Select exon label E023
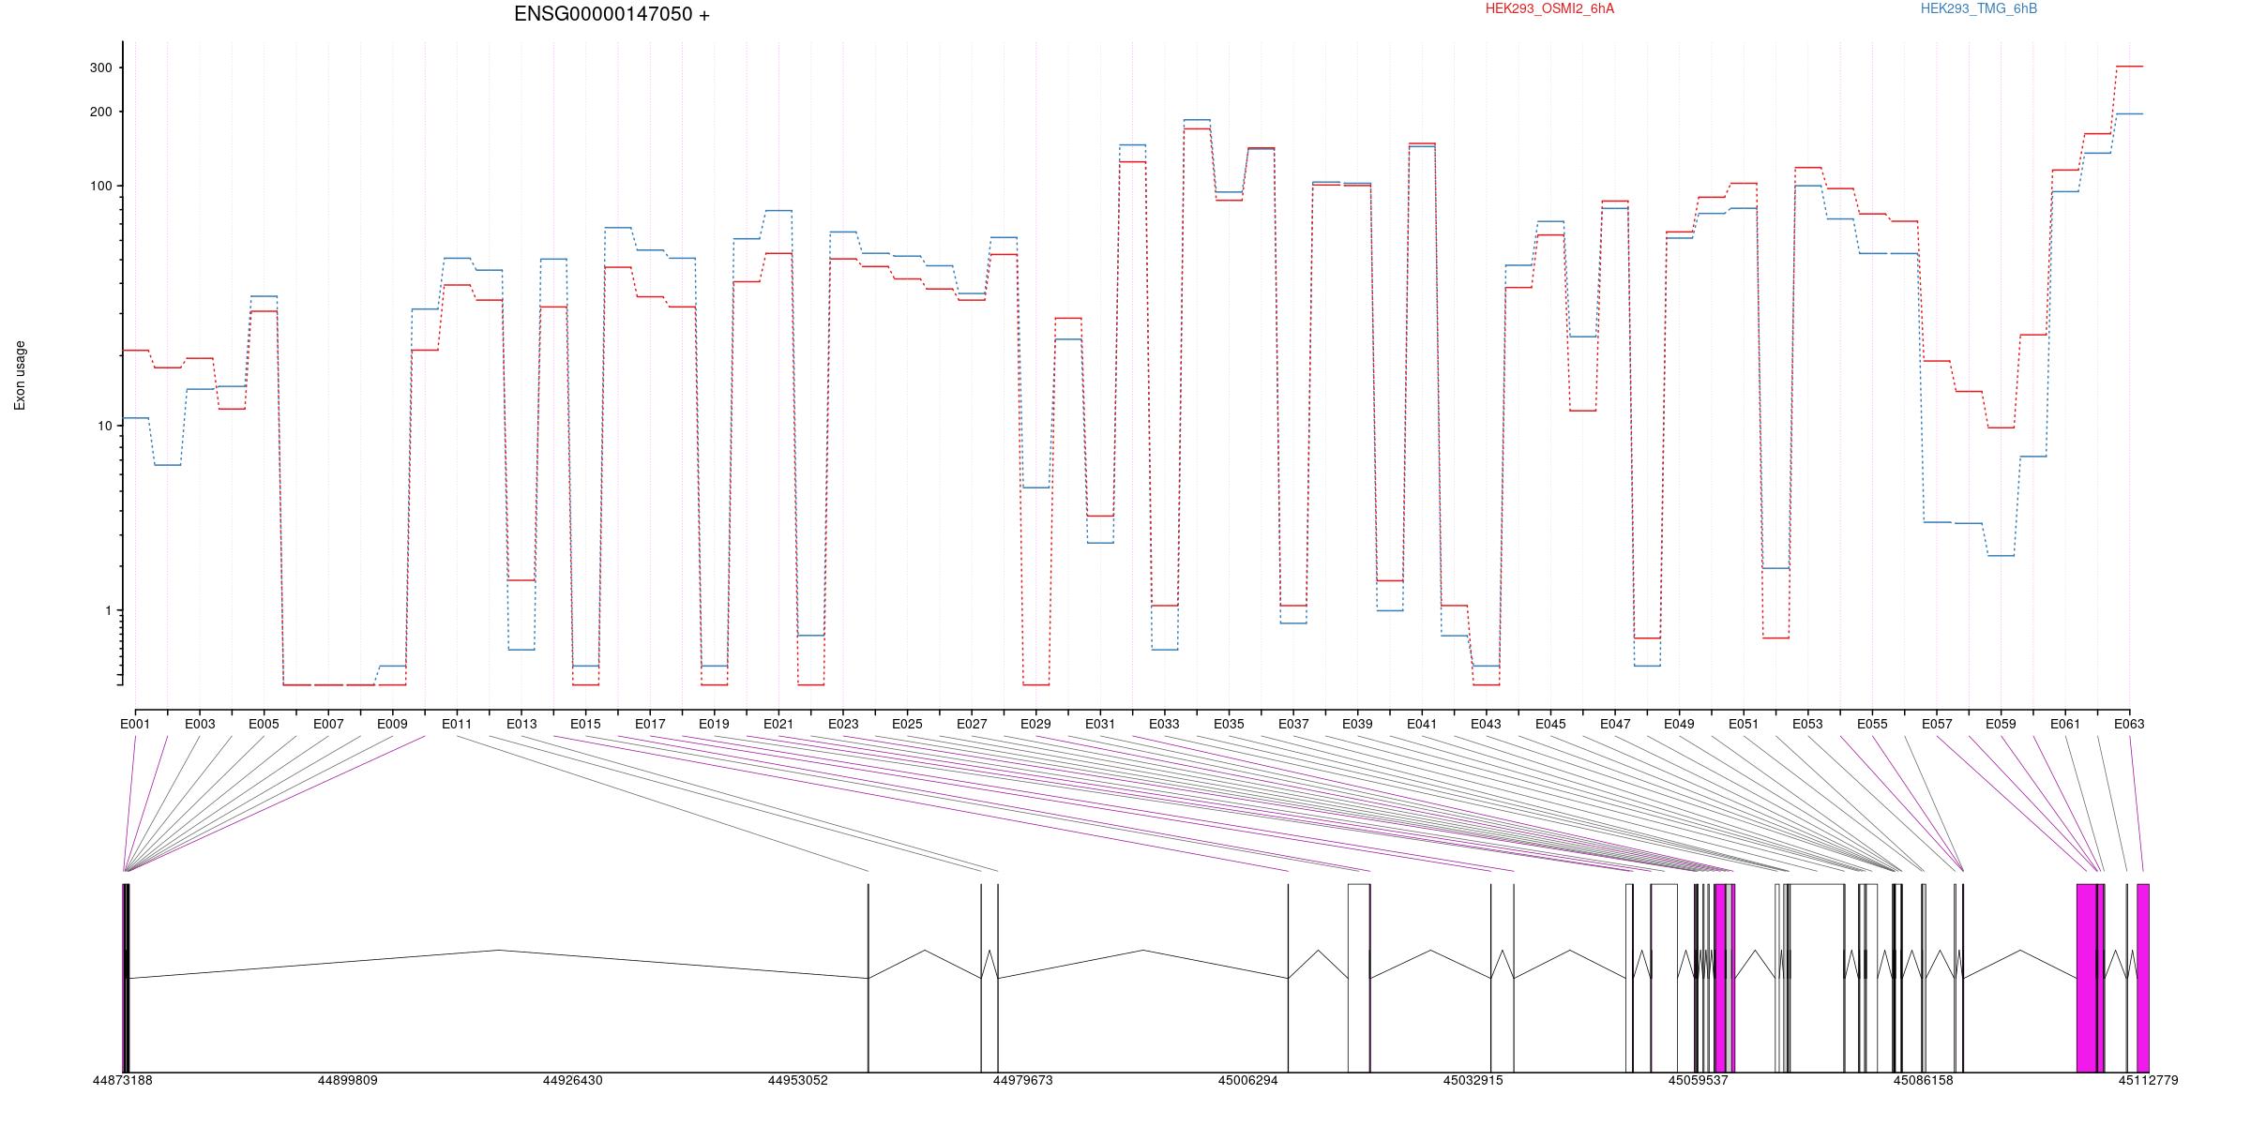The height and width of the screenshot is (1125, 2251). click(843, 724)
